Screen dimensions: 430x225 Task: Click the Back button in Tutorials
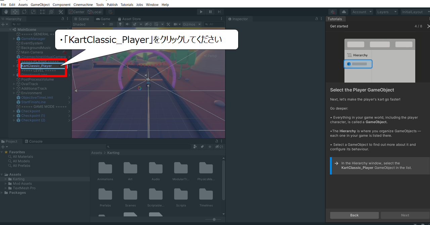(x=354, y=215)
